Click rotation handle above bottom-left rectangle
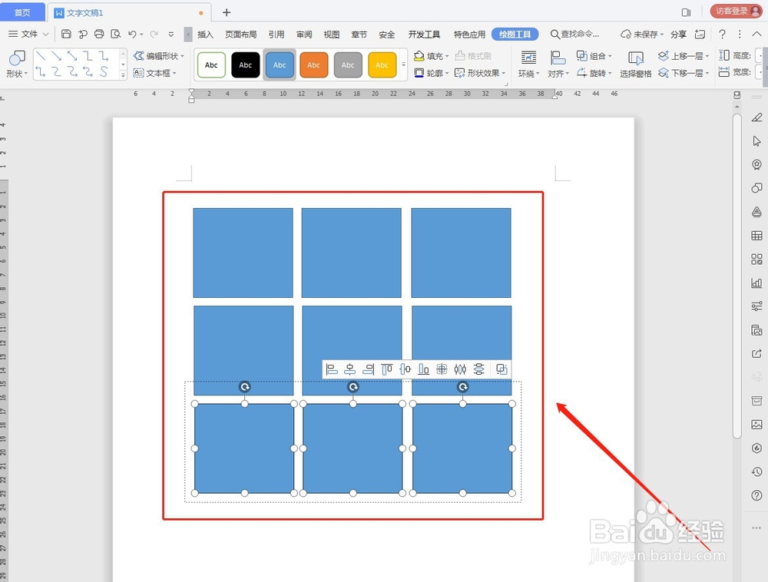Viewport: 768px width, 582px height. [x=245, y=387]
